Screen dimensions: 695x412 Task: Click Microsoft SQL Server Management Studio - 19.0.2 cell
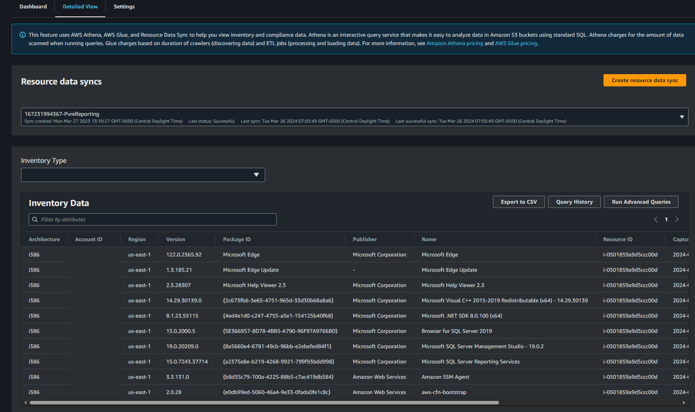click(483, 346)
